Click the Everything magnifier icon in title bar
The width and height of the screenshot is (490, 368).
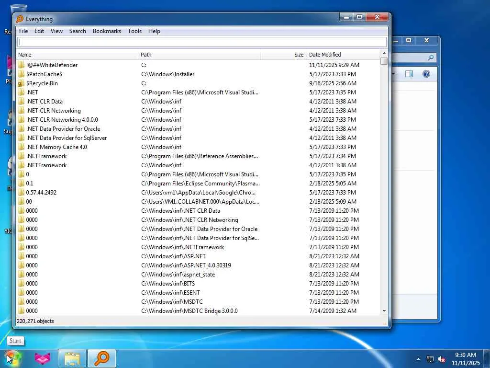click(x=20, y=19)
